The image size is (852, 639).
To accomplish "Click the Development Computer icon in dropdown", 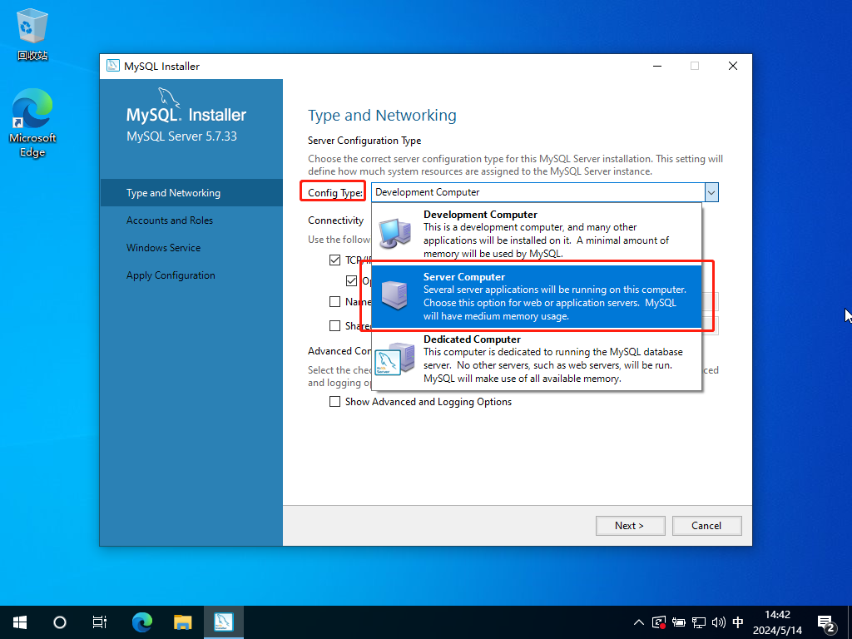I will (x=394, y=235).
